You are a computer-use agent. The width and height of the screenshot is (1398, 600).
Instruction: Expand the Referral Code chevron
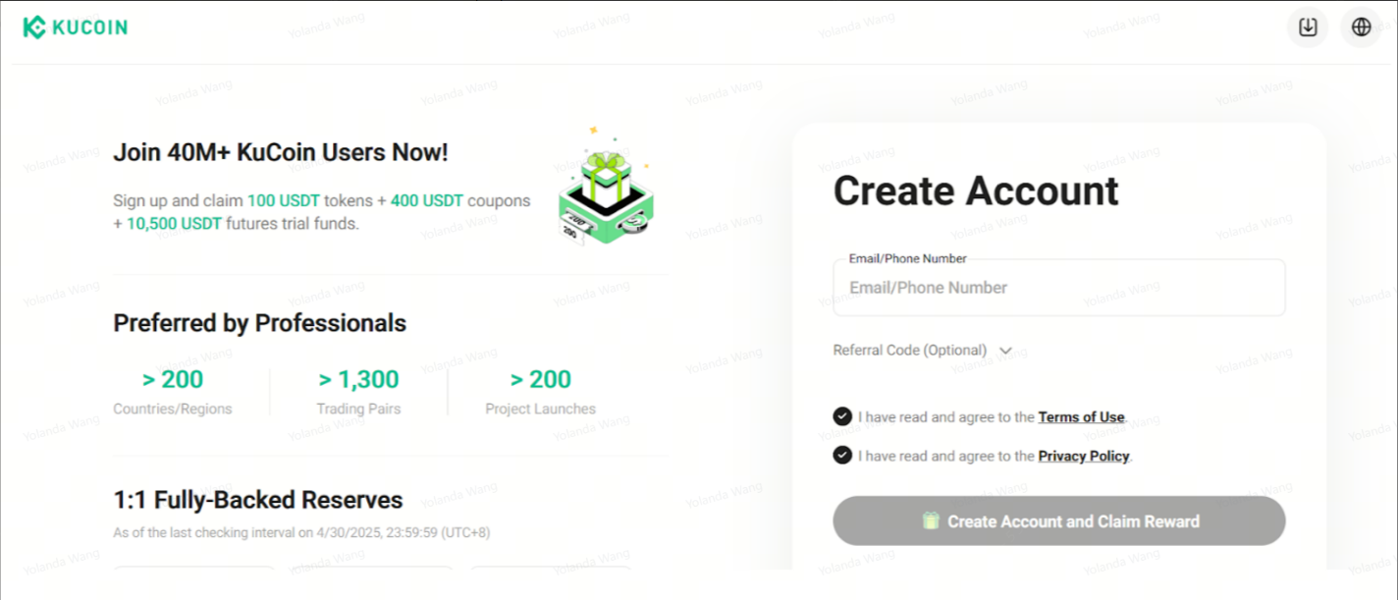(1005, 351)
